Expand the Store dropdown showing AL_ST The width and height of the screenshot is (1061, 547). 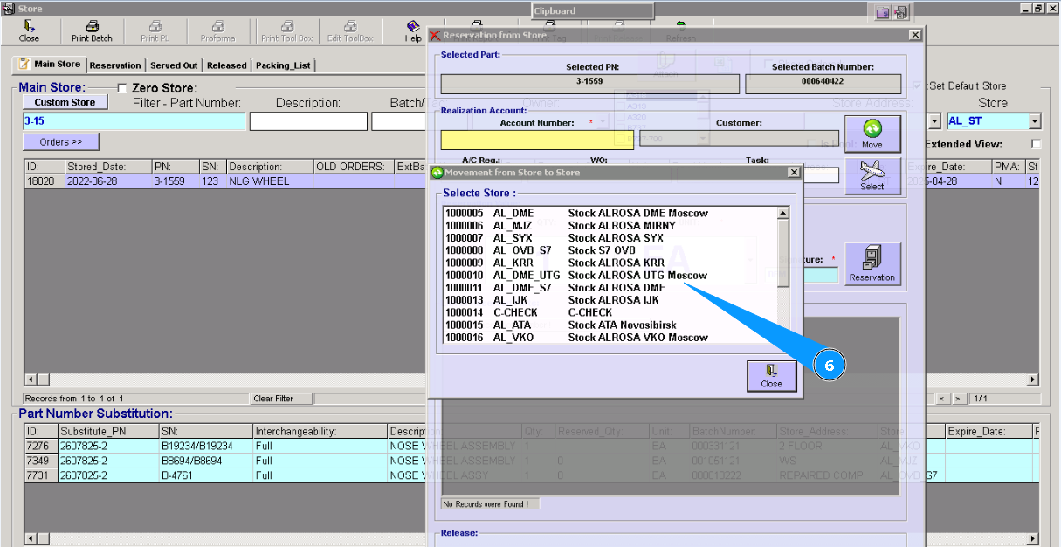pos(1035,121)
